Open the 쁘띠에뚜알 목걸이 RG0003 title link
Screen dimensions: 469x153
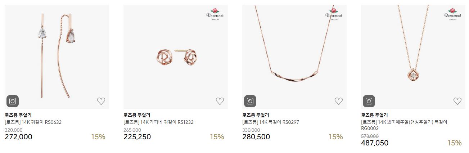404,125
